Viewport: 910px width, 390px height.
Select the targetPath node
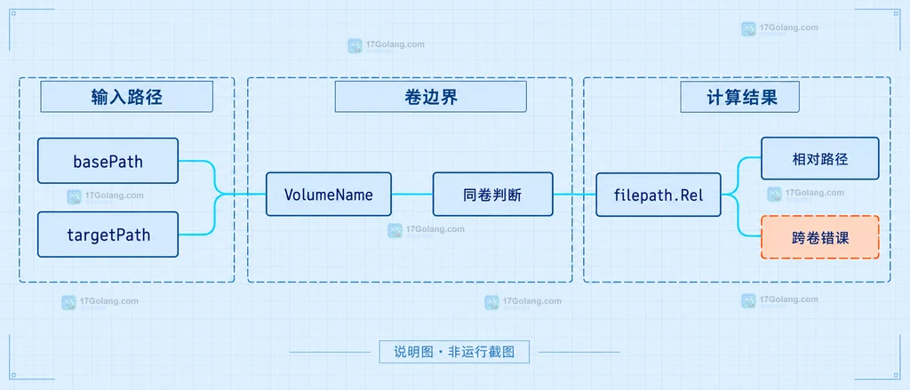[108, 235]
